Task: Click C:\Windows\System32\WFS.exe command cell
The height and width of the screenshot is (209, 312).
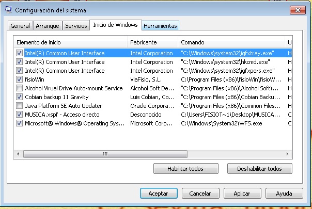Action: [x=222, y=123]
